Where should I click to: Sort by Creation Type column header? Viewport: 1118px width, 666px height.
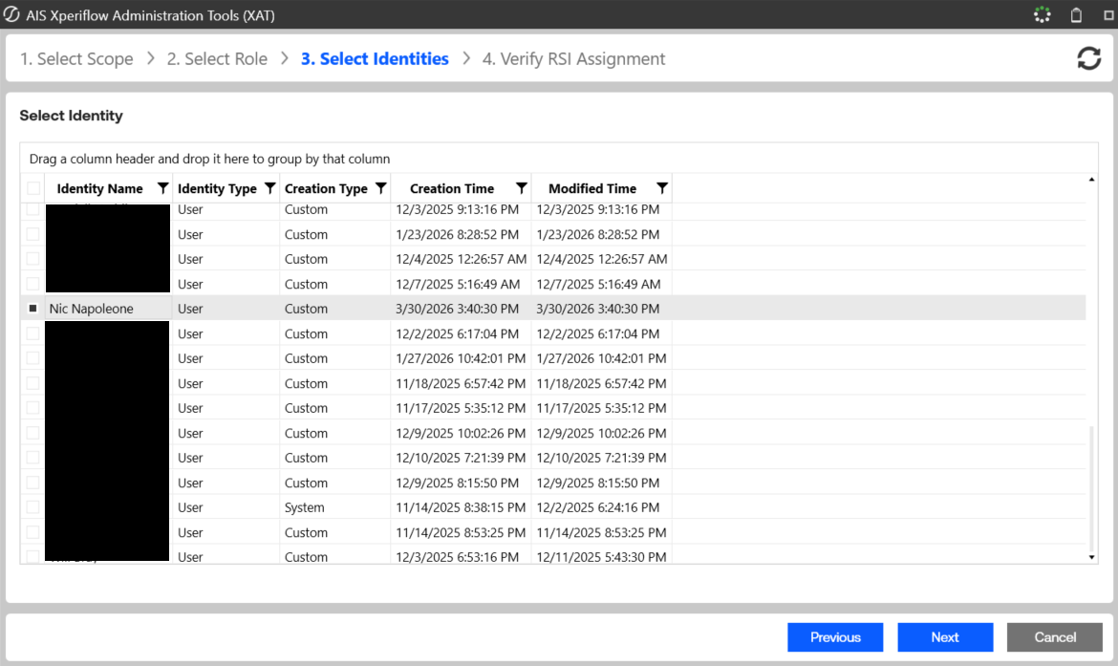point(326,188)
